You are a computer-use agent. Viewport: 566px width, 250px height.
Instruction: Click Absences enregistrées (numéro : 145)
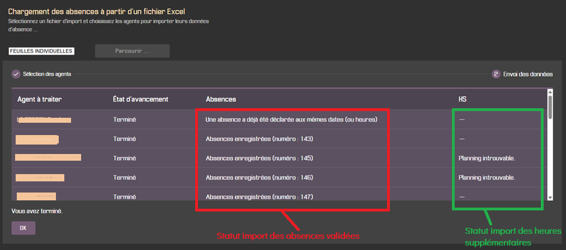coord(259,158)
